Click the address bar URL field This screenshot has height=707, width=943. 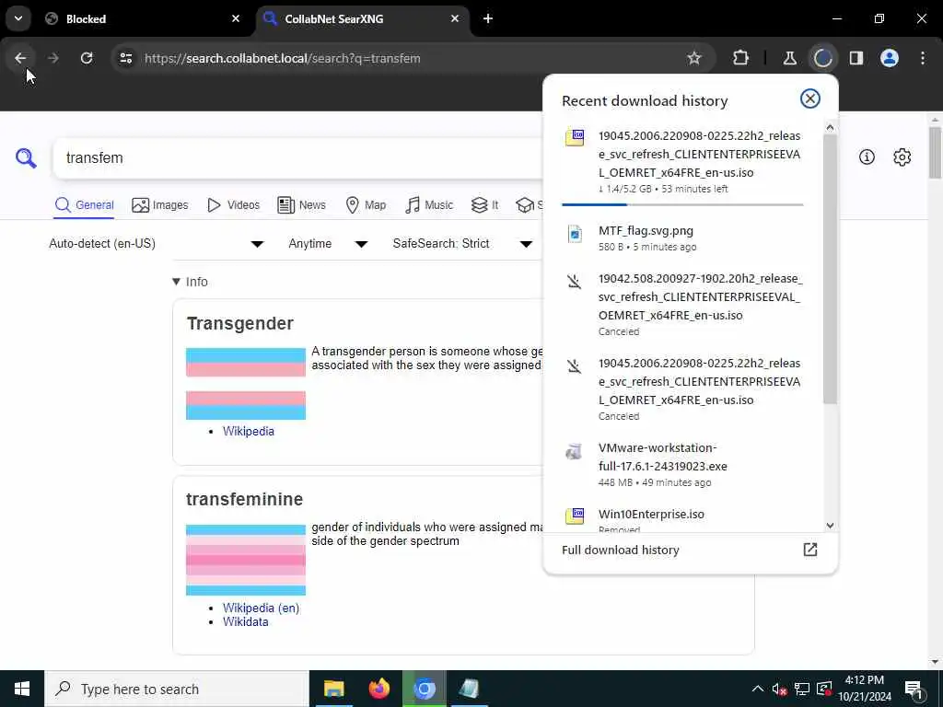pos(409,58)
